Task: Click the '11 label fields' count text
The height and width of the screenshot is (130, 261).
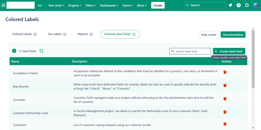Action: [27, 51]
